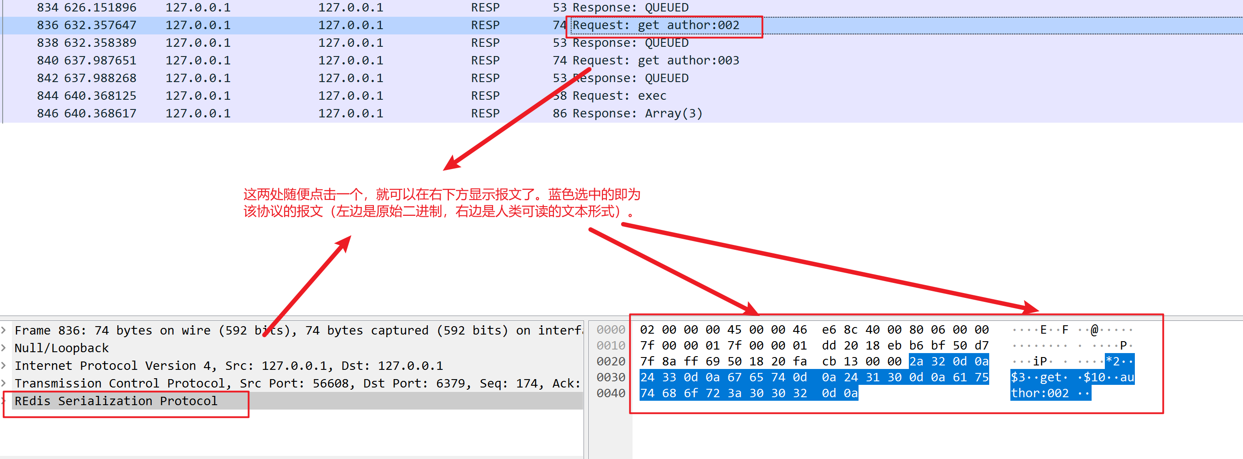Click hex offset 0010 in bytes pane
The width and height of the screenshot is (1243, 459).
coord(610,346)
